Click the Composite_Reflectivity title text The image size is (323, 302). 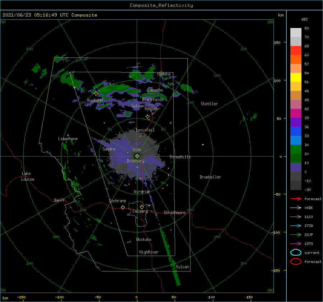click(161, 5)
